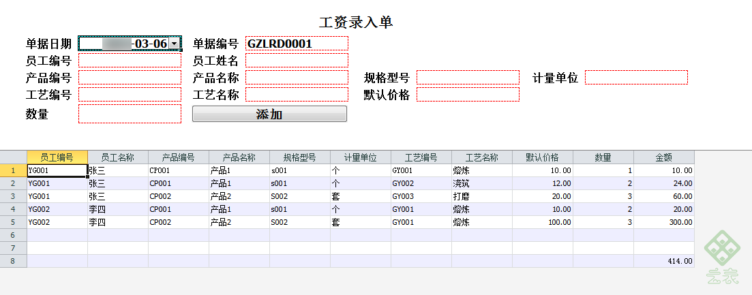This screenshot has width=752, height=295.
Task: Select the 产品编号 column header
Action: pos(179,157)
